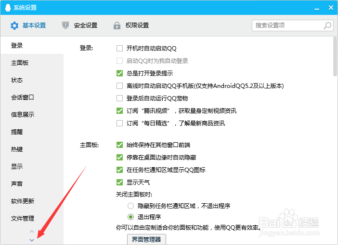Click the vertical scrollbar thumb
The height and width of the screenshot is (245, 338).
(x=335, y=56)
